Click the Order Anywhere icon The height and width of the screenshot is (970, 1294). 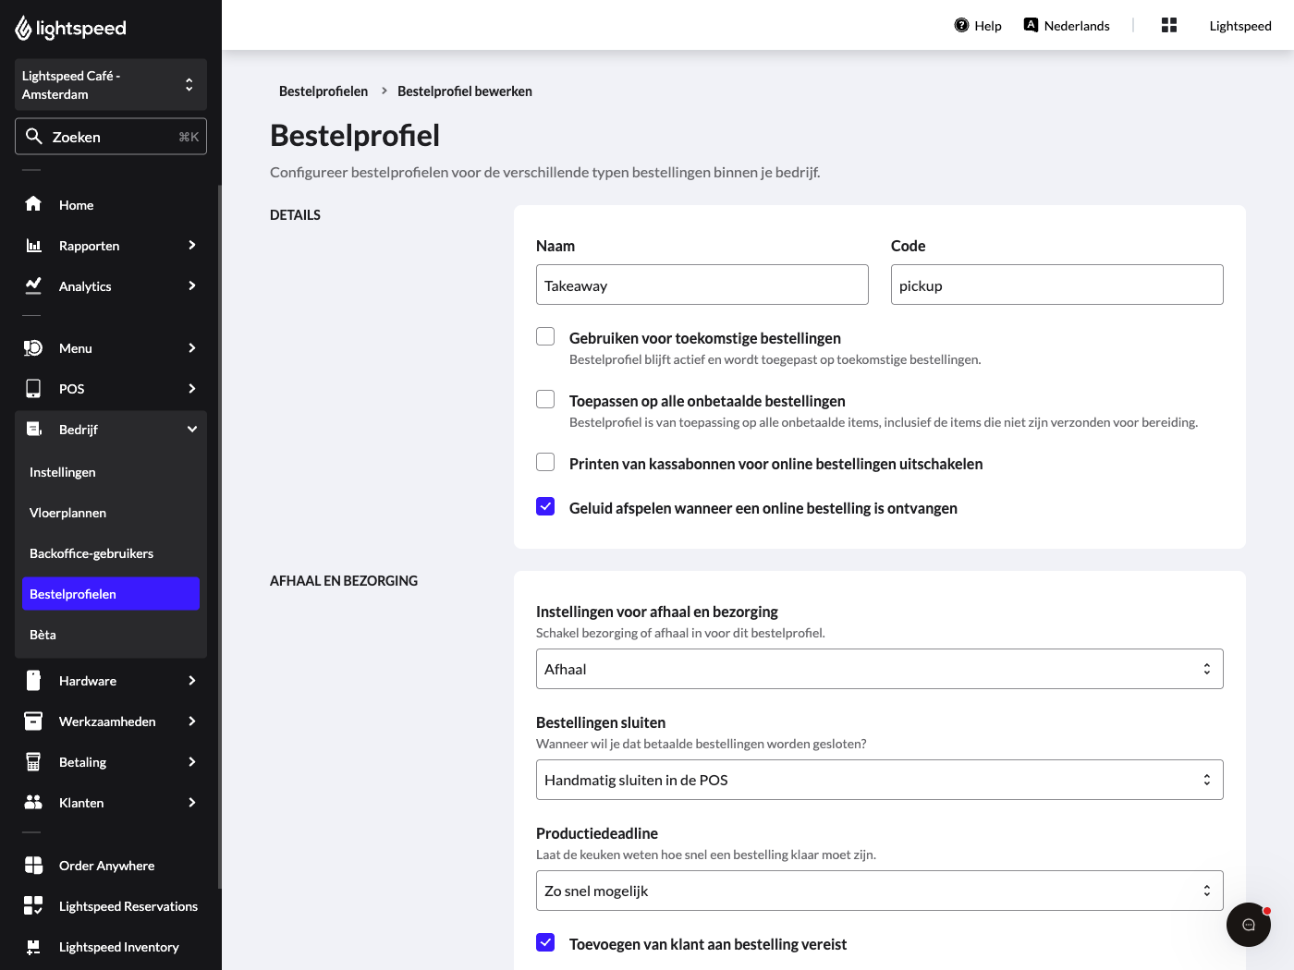coord(33,865)
